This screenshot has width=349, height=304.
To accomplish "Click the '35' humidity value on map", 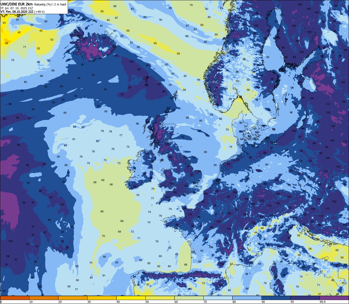I will pos(7,43).
